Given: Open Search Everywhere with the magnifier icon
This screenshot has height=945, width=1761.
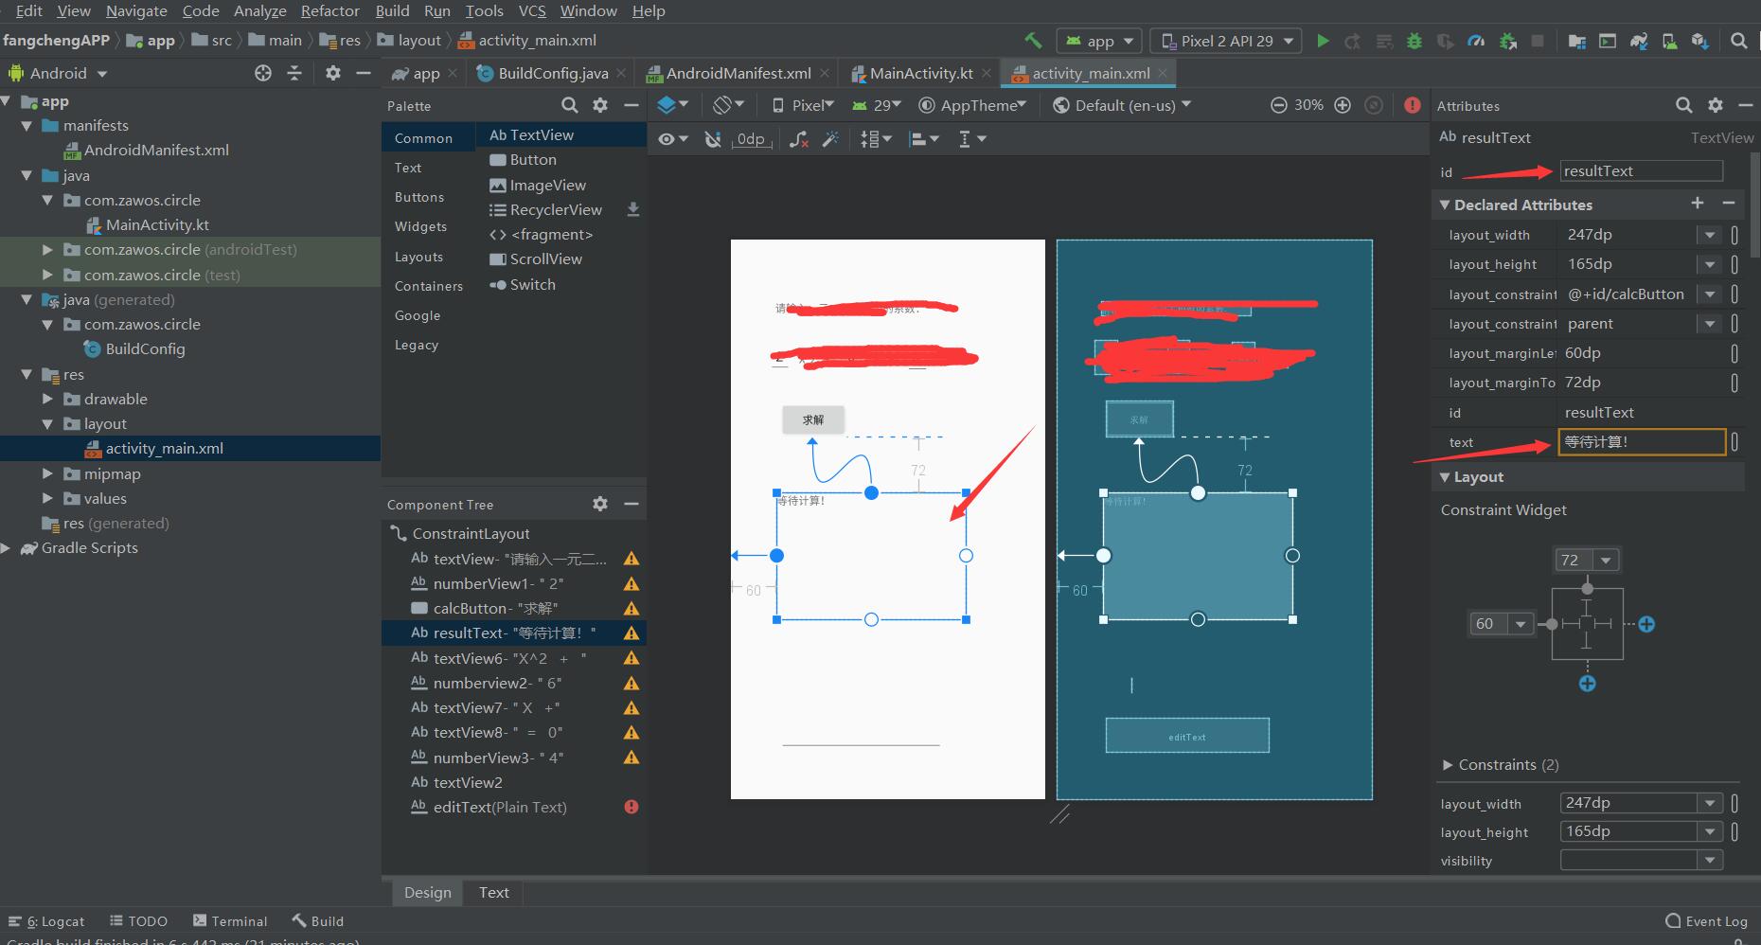Looking at the screenshot, I should pos(1740,41).
